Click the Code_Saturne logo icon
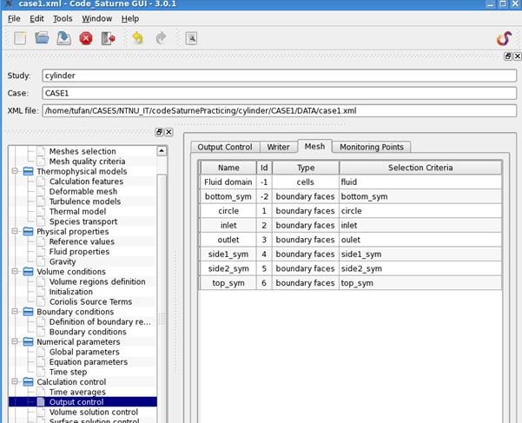Screen dimensions: 522x423 [x=504, y=38]
